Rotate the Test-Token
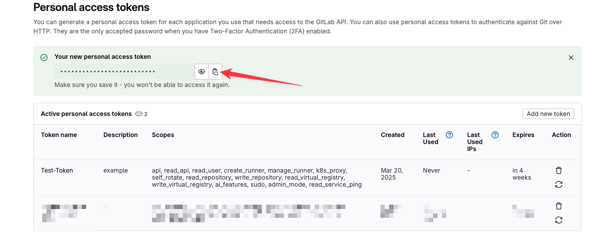Image resolution: width=597 pixels, height=249 pixels. tap(558, 185)
